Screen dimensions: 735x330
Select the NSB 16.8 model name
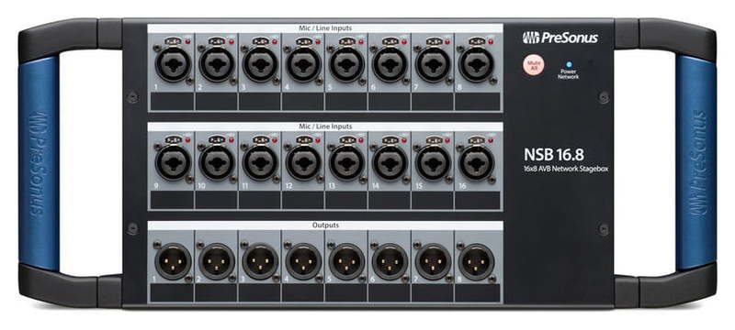pyautogui.click(x=554, y=154)
